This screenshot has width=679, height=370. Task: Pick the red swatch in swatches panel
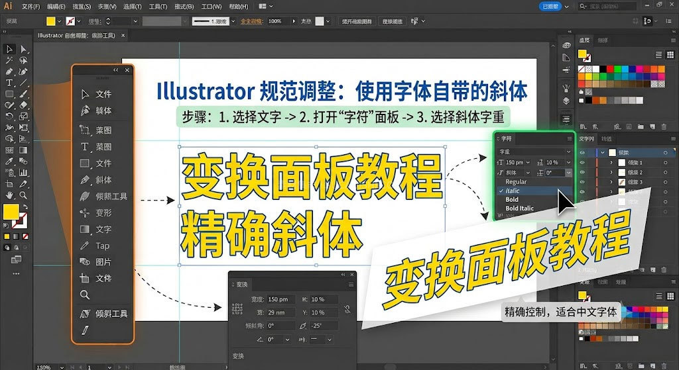pyautogui.click(x=610, y=69)
